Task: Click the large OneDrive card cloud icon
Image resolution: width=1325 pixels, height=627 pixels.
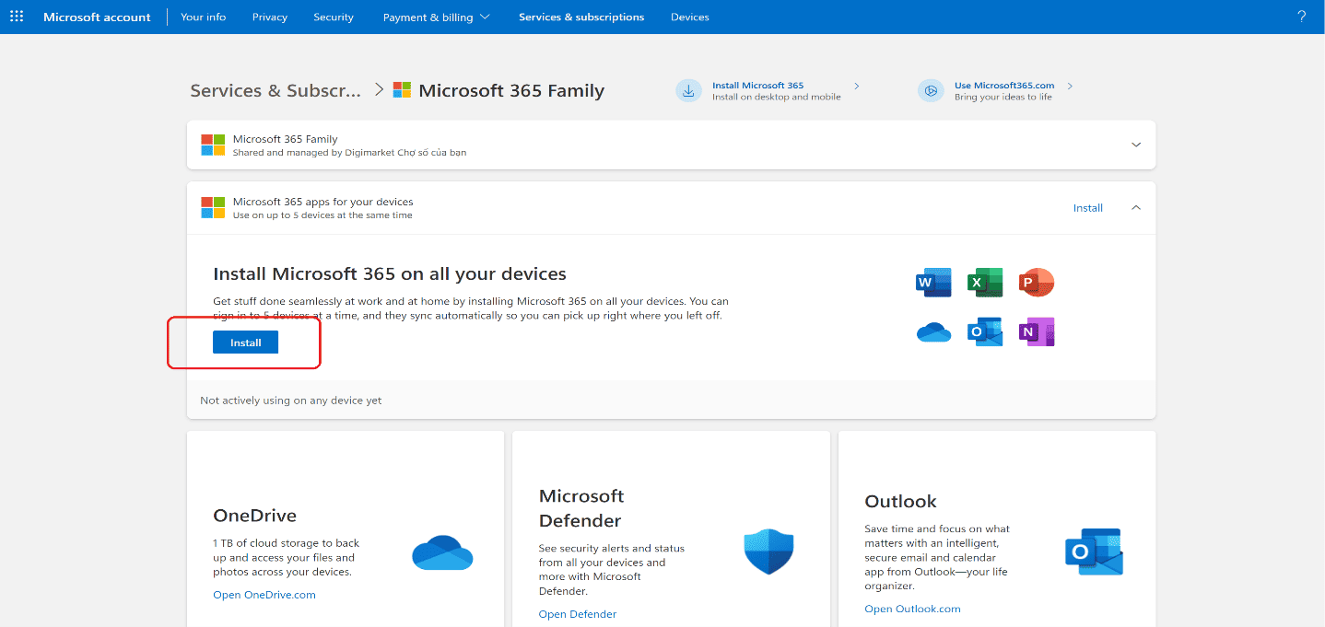Action: click(x=442, y=552)
